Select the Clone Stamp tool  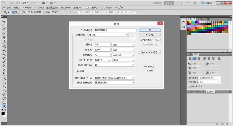point(4,54)
